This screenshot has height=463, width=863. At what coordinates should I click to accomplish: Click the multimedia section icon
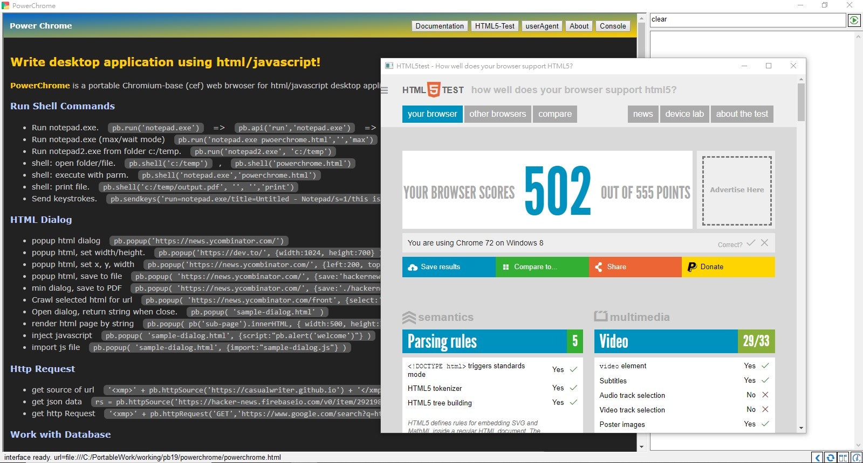[601, 316]
